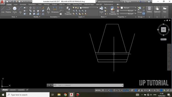Open the Layer Properties manager

click(68, 11)
